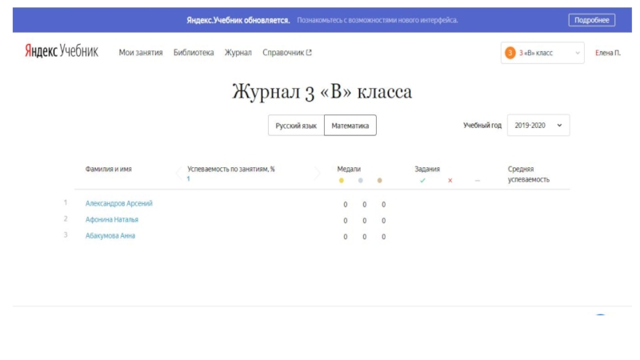
Task: Open student Афонина Наталья
Action: (x=112, y=219)
